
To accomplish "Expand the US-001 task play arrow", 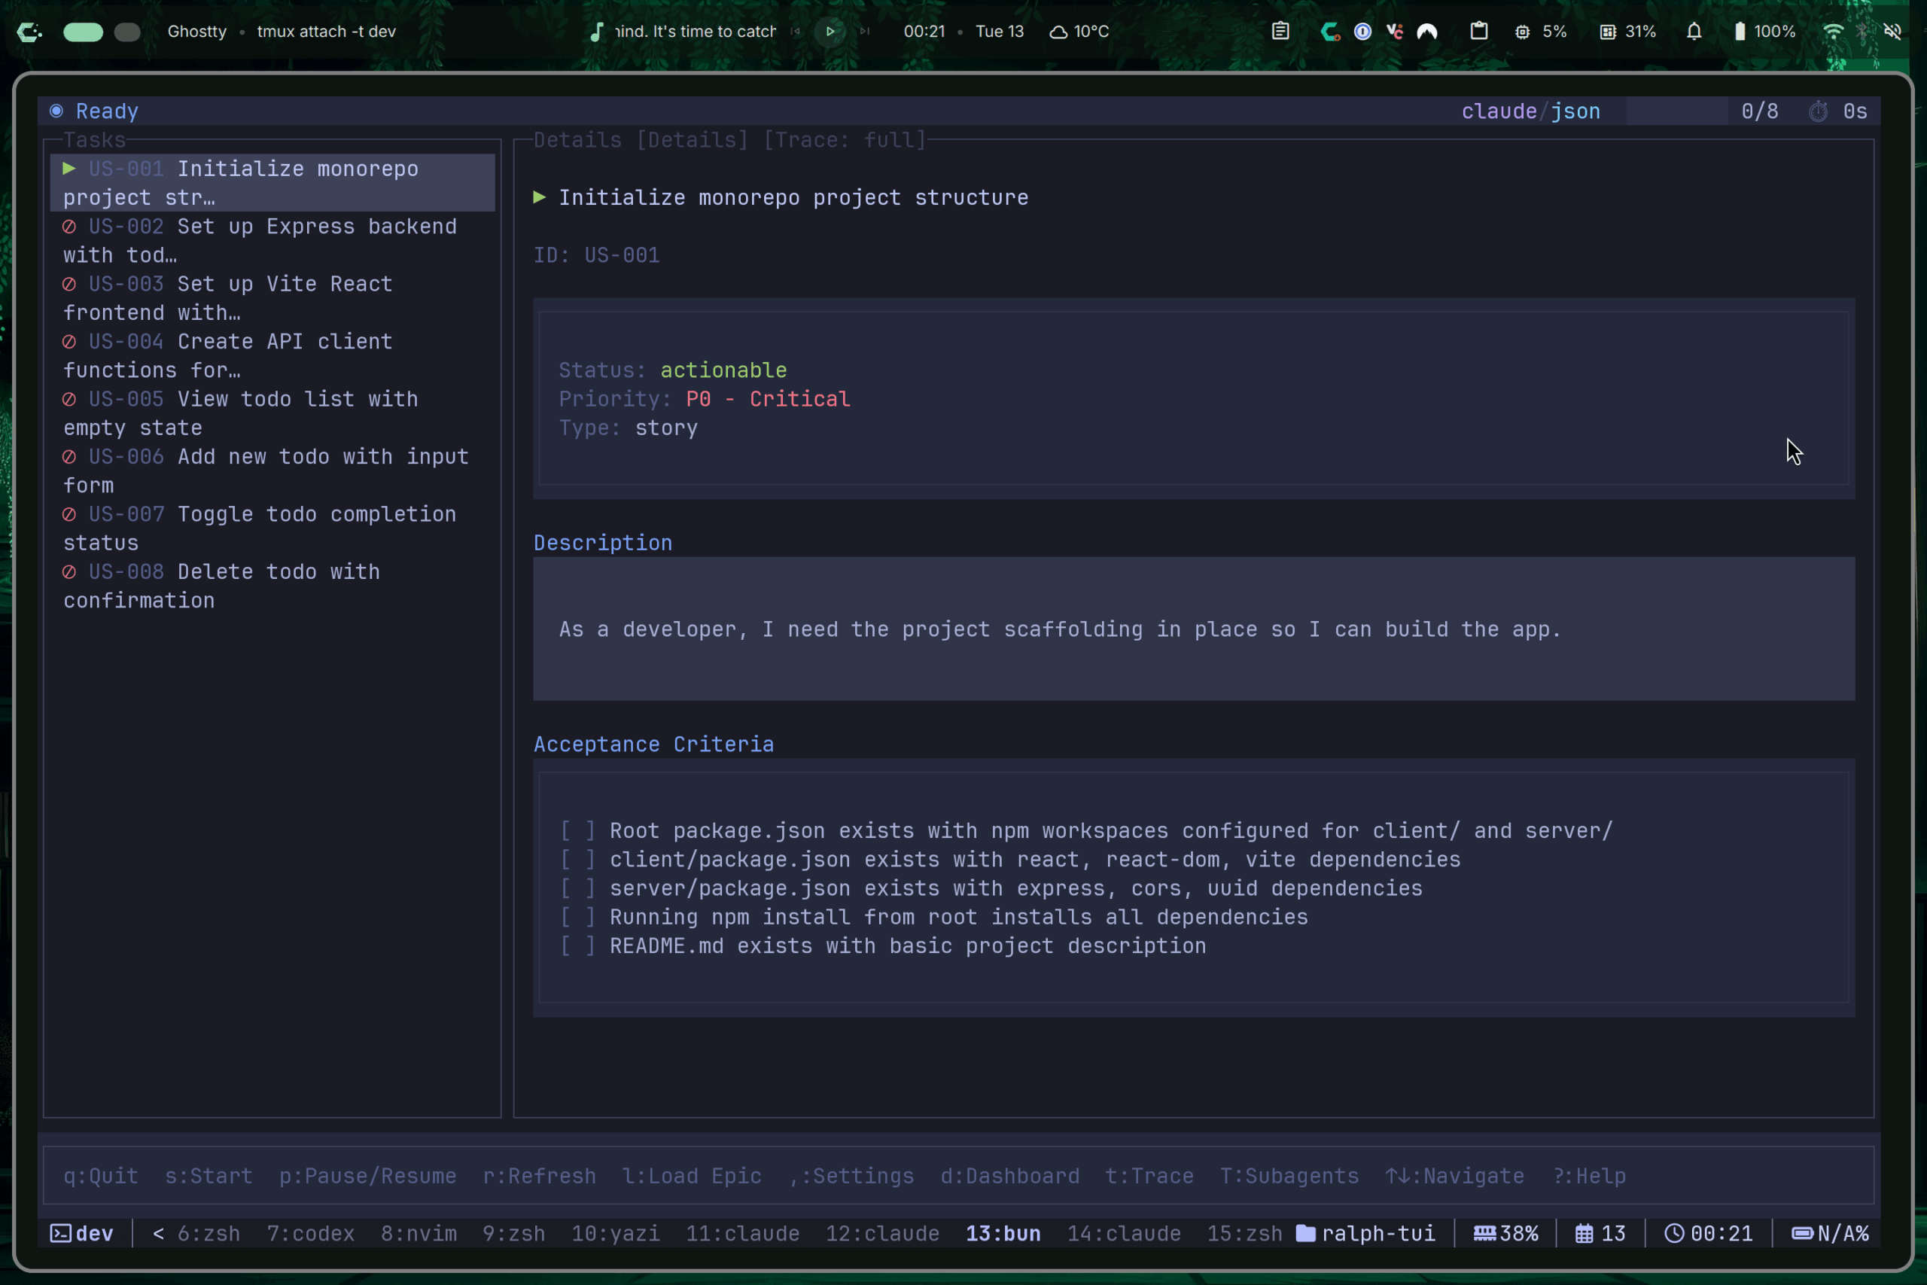I will tap(70, 168).
